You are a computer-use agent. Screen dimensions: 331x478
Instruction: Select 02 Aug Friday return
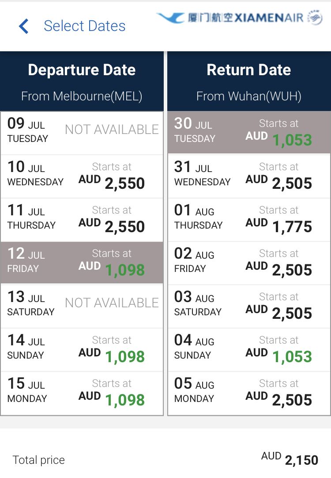point(249,263)
